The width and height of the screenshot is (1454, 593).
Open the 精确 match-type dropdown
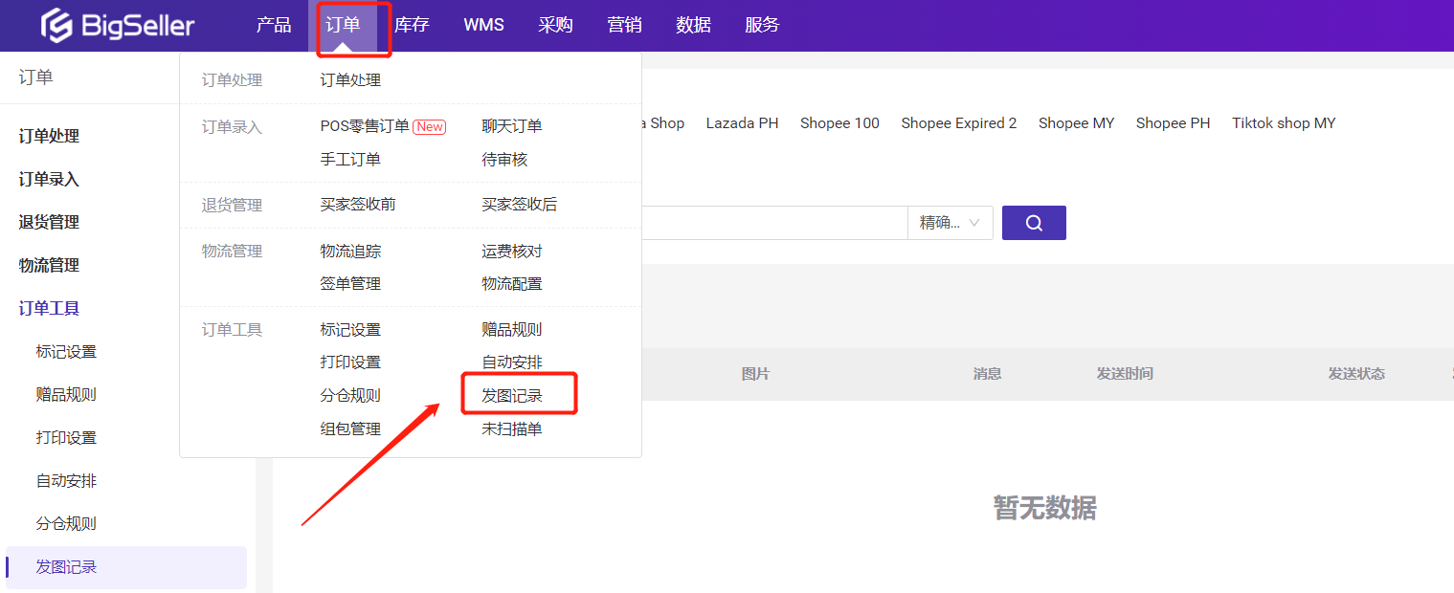[x=950, y=223]
